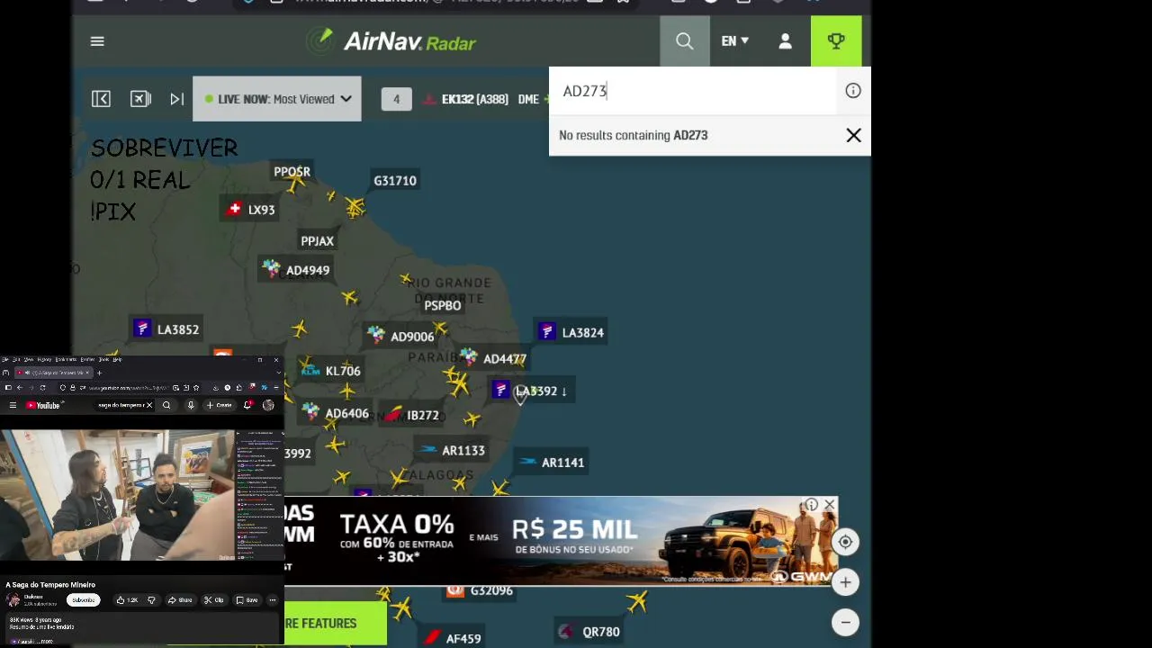Open the AirNav hamburger menu
This screenshot has width=1152, height=648.
pos(97,40)
